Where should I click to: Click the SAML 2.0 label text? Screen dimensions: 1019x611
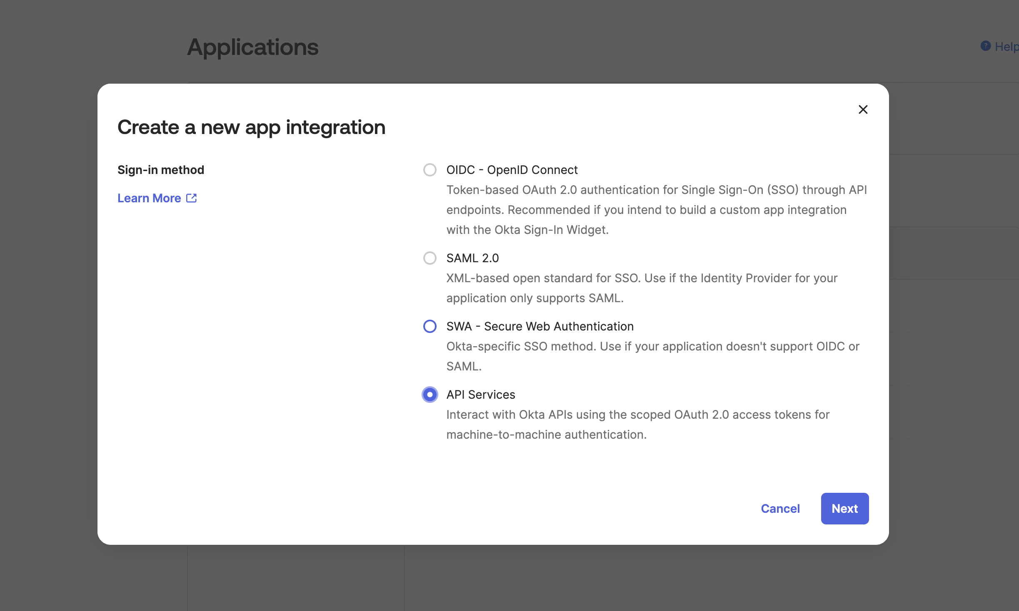tap(472, 258)
